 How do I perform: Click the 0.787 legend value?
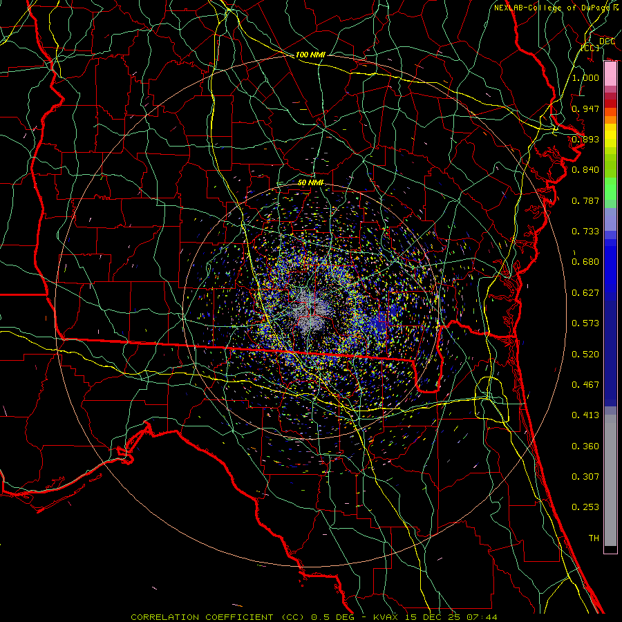pos(585,200)
